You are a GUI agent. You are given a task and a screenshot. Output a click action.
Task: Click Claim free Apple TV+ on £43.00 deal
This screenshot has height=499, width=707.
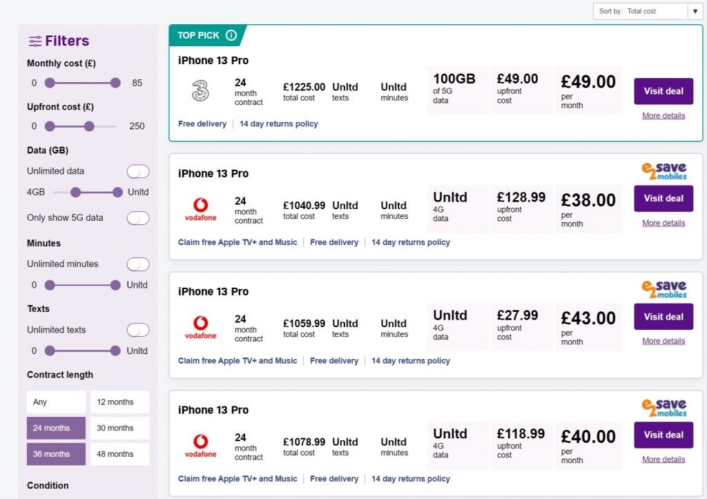[x=238, y=361]
